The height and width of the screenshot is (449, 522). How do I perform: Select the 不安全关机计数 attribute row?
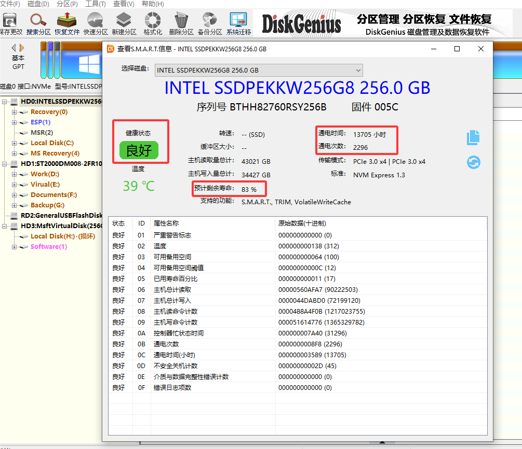point(298,366)
